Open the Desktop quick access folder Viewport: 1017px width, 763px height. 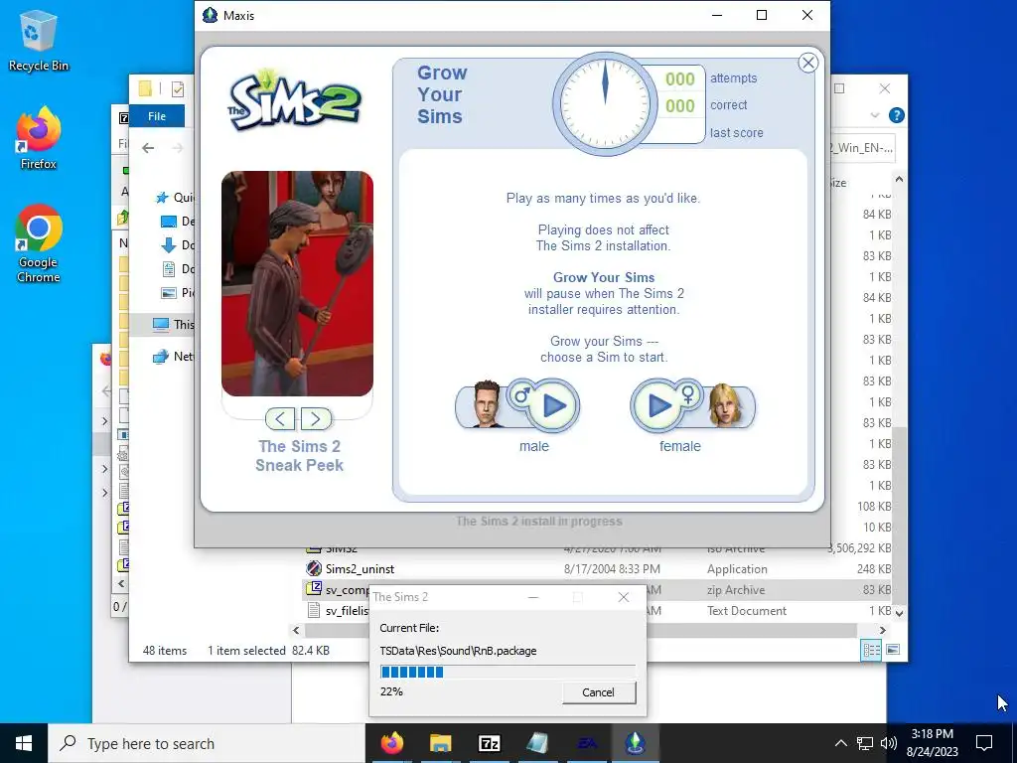coord(177,222)
